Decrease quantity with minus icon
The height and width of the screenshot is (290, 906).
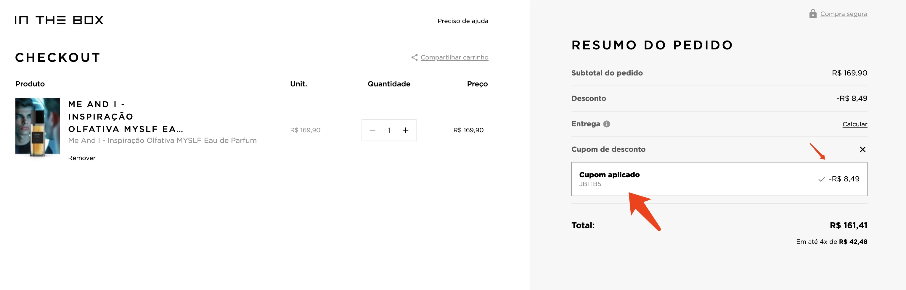[372, 130]
